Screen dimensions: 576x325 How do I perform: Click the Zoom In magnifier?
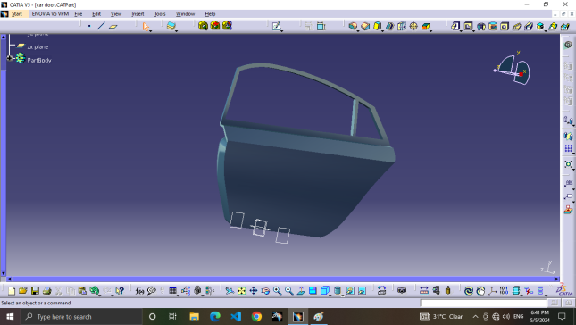click(x=278, y=291)
